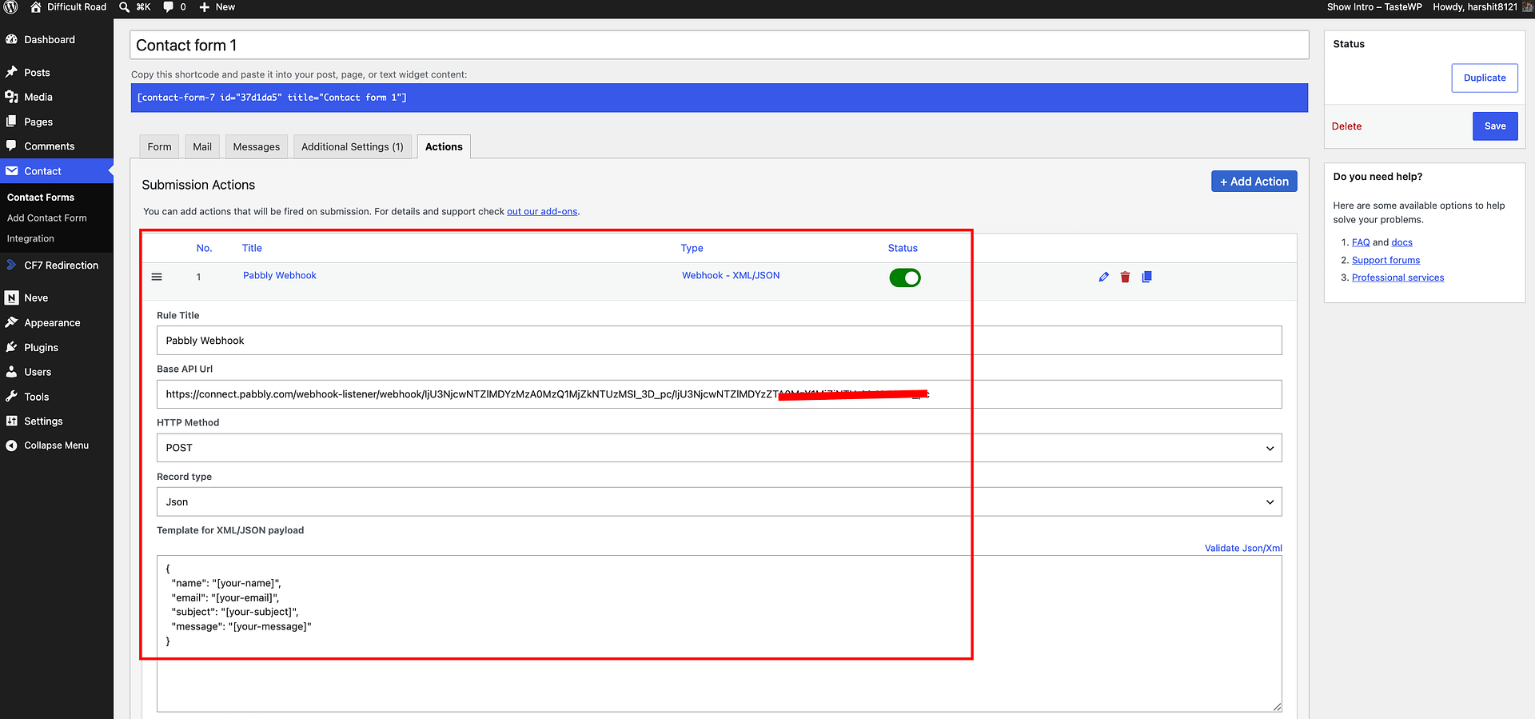Screen dimensions: 1535x719
Task: Open the Difficult Road site home icon
Action: point(36,7)
